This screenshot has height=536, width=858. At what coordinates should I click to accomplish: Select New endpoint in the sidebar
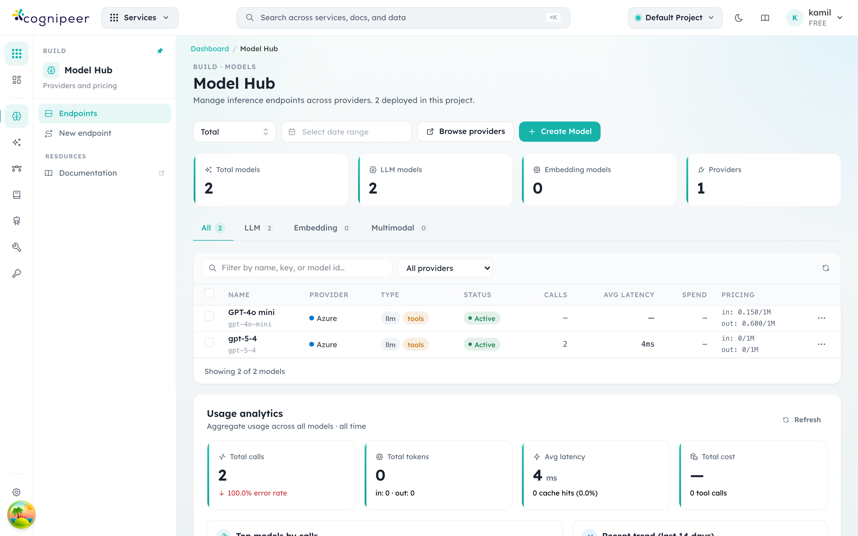point(105,133)
